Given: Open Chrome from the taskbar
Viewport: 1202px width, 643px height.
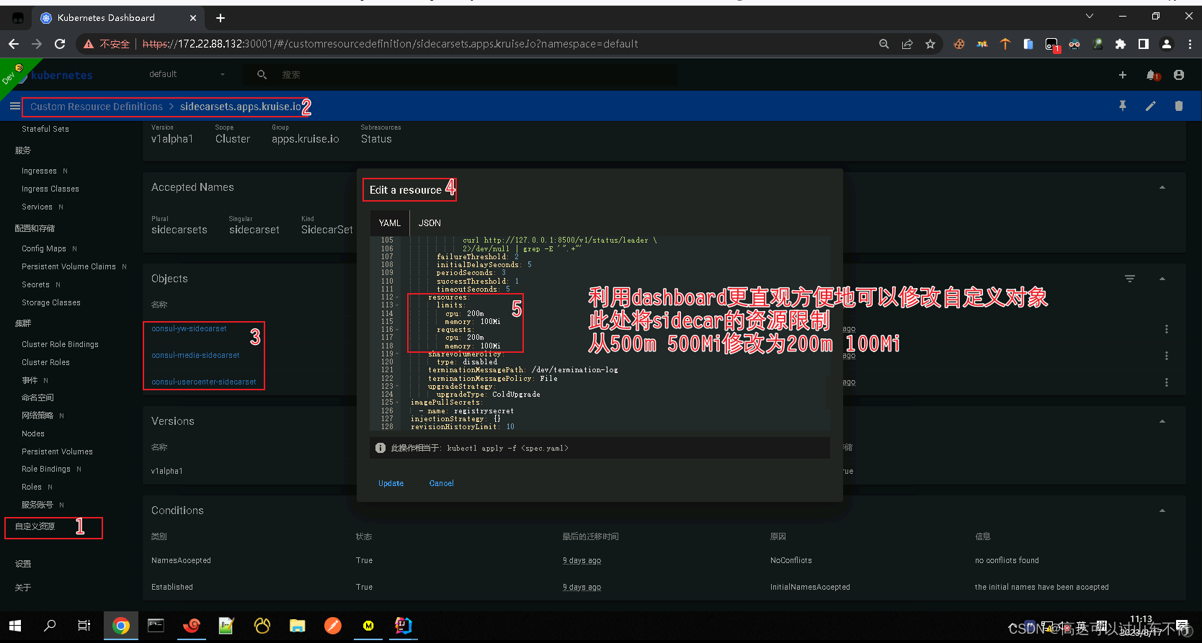Looking at the screenshot, I should (121, 626).
